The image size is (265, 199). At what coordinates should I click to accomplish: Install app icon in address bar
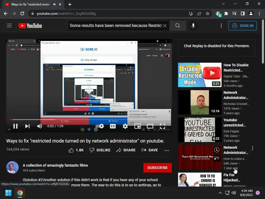(x=191, y=13)
